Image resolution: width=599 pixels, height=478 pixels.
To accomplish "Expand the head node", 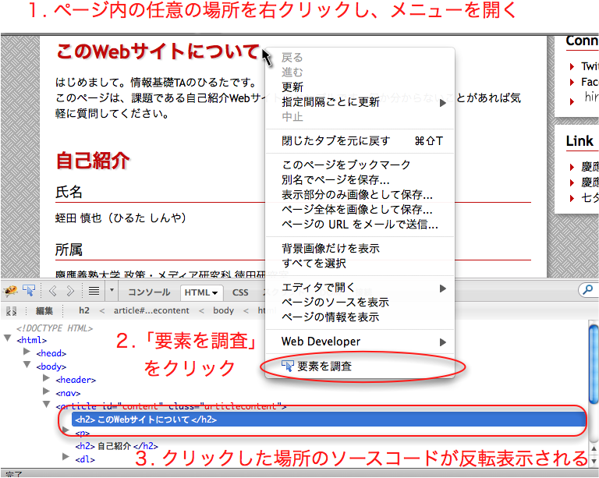I will click(27, 353).
